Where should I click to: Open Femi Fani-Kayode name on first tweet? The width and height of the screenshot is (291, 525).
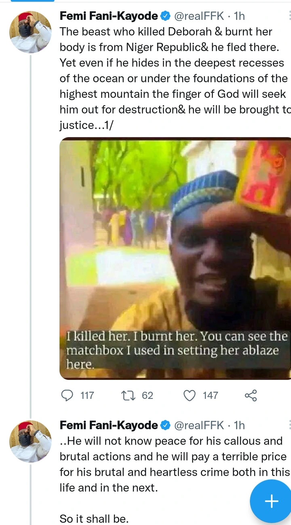[x=109, y=16]
